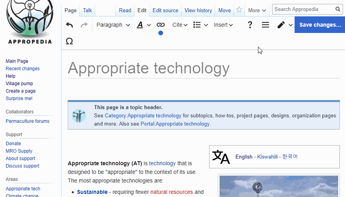
Task: Open the text style dropdown
Action: (144, 25)
